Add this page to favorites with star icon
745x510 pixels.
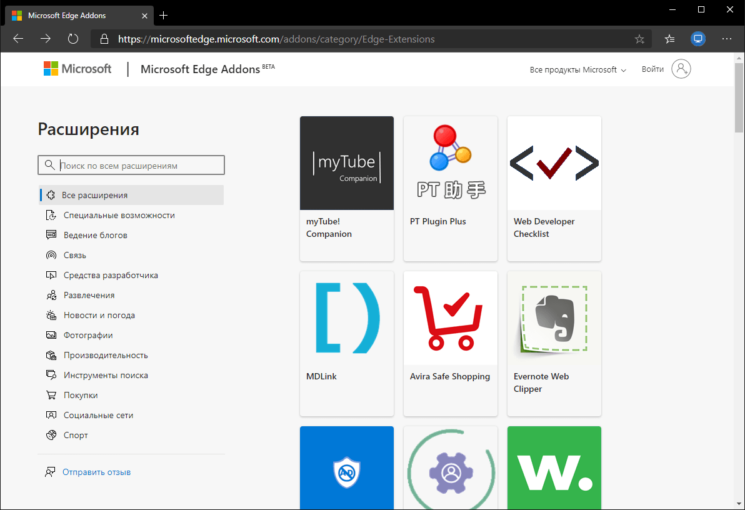click(x=639, y=39)
